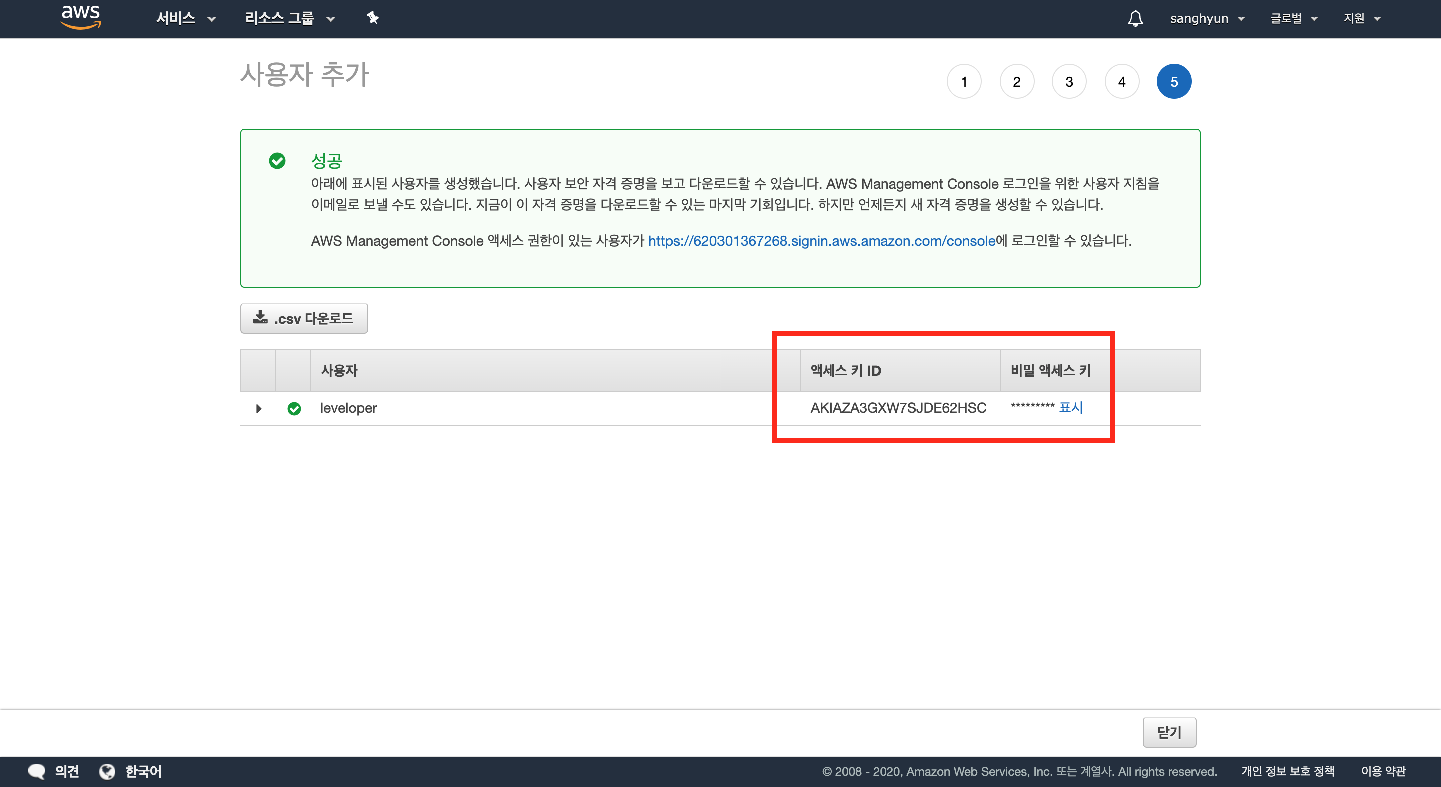
Task: Open the 지원 support menu
Action: [x=1361, y=18]
